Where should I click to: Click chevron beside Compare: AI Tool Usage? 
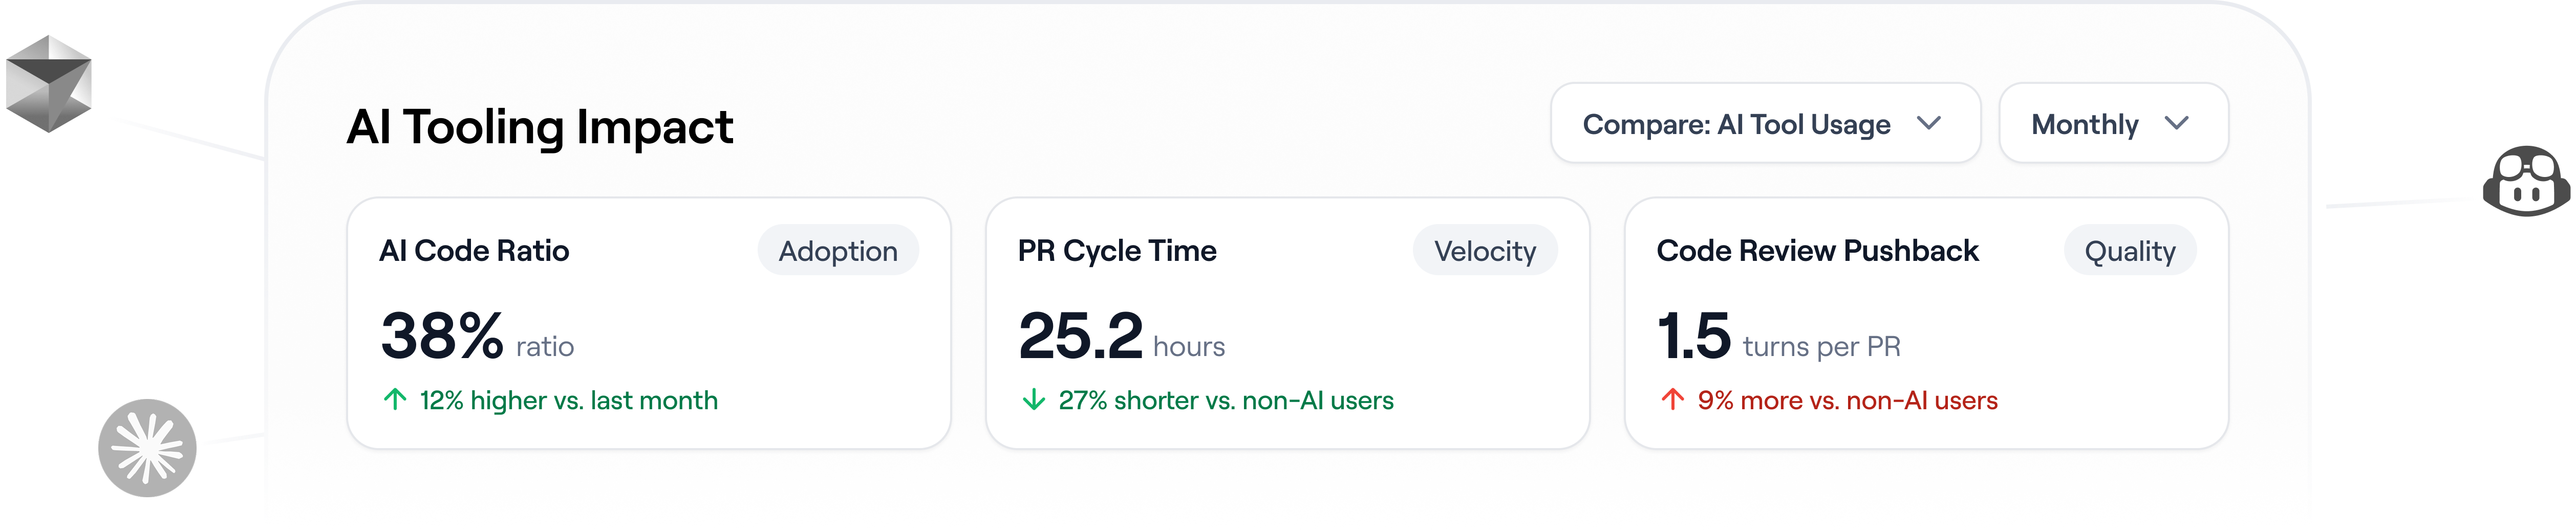(x=1929, y=123)
